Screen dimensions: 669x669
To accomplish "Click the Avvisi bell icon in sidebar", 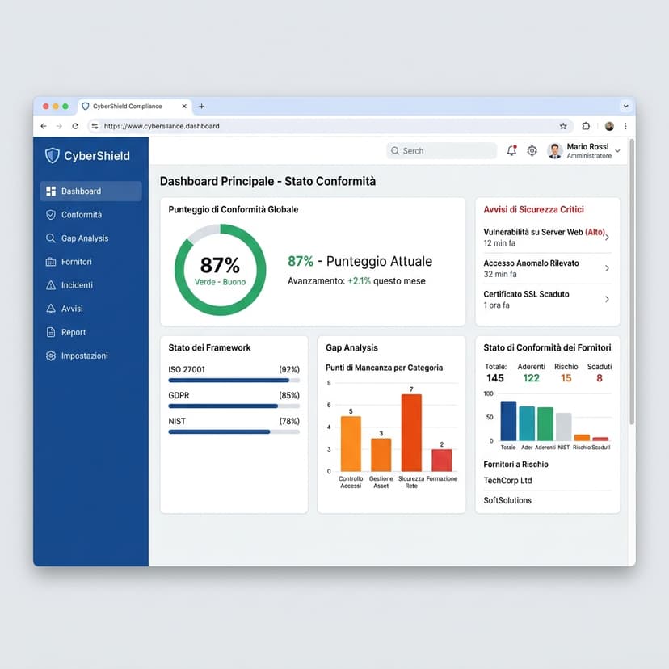I will click(x=51, y=309).
